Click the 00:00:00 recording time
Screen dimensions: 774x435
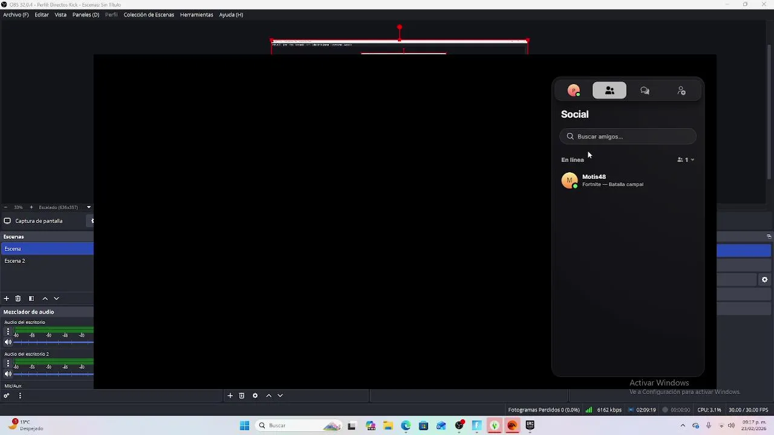pos(676,410)
